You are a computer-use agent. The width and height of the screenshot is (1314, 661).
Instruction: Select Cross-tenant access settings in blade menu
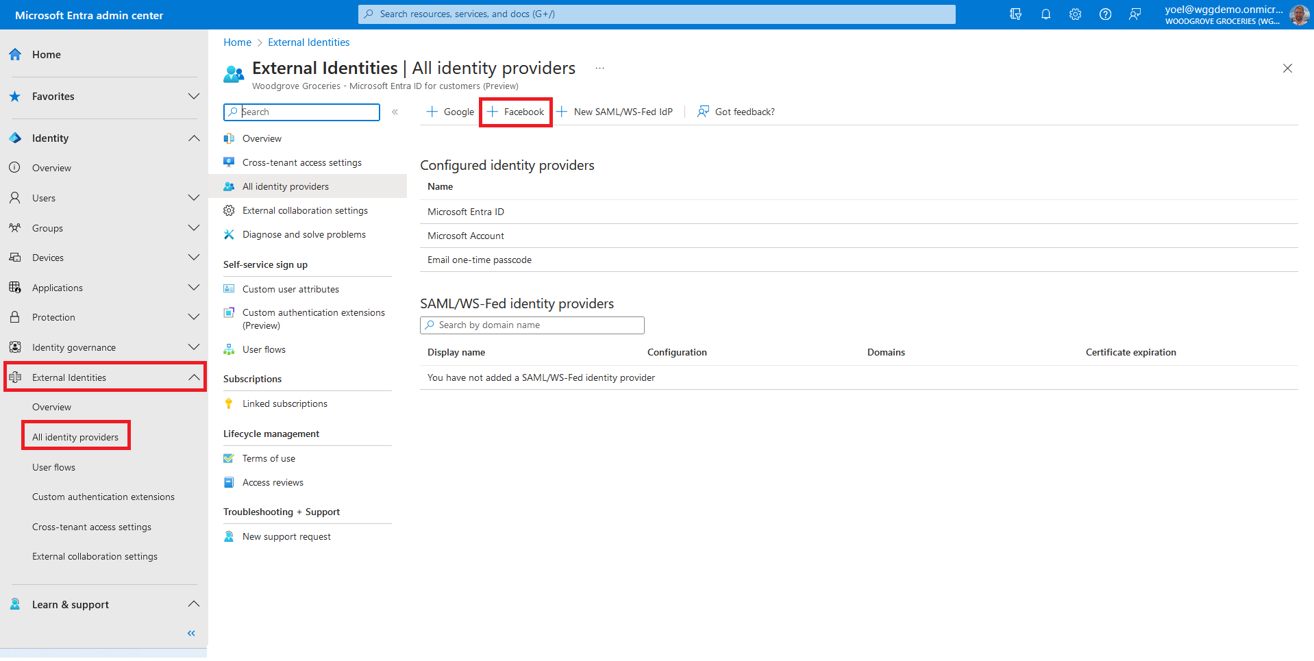(x=301, y=162)
